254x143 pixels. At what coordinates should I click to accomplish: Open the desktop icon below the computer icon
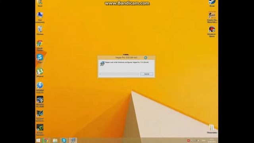(40, 31)
